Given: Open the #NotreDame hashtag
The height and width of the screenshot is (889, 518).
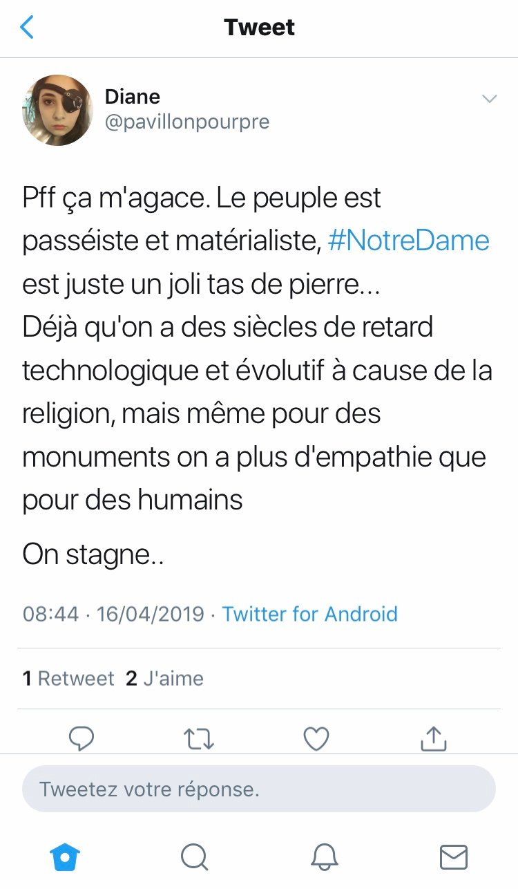Looking at the screenshot, I should (x=408, y=241).
